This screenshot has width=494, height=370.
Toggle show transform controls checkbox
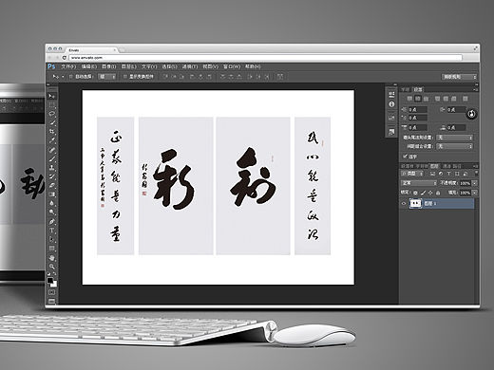pos(125,77)
